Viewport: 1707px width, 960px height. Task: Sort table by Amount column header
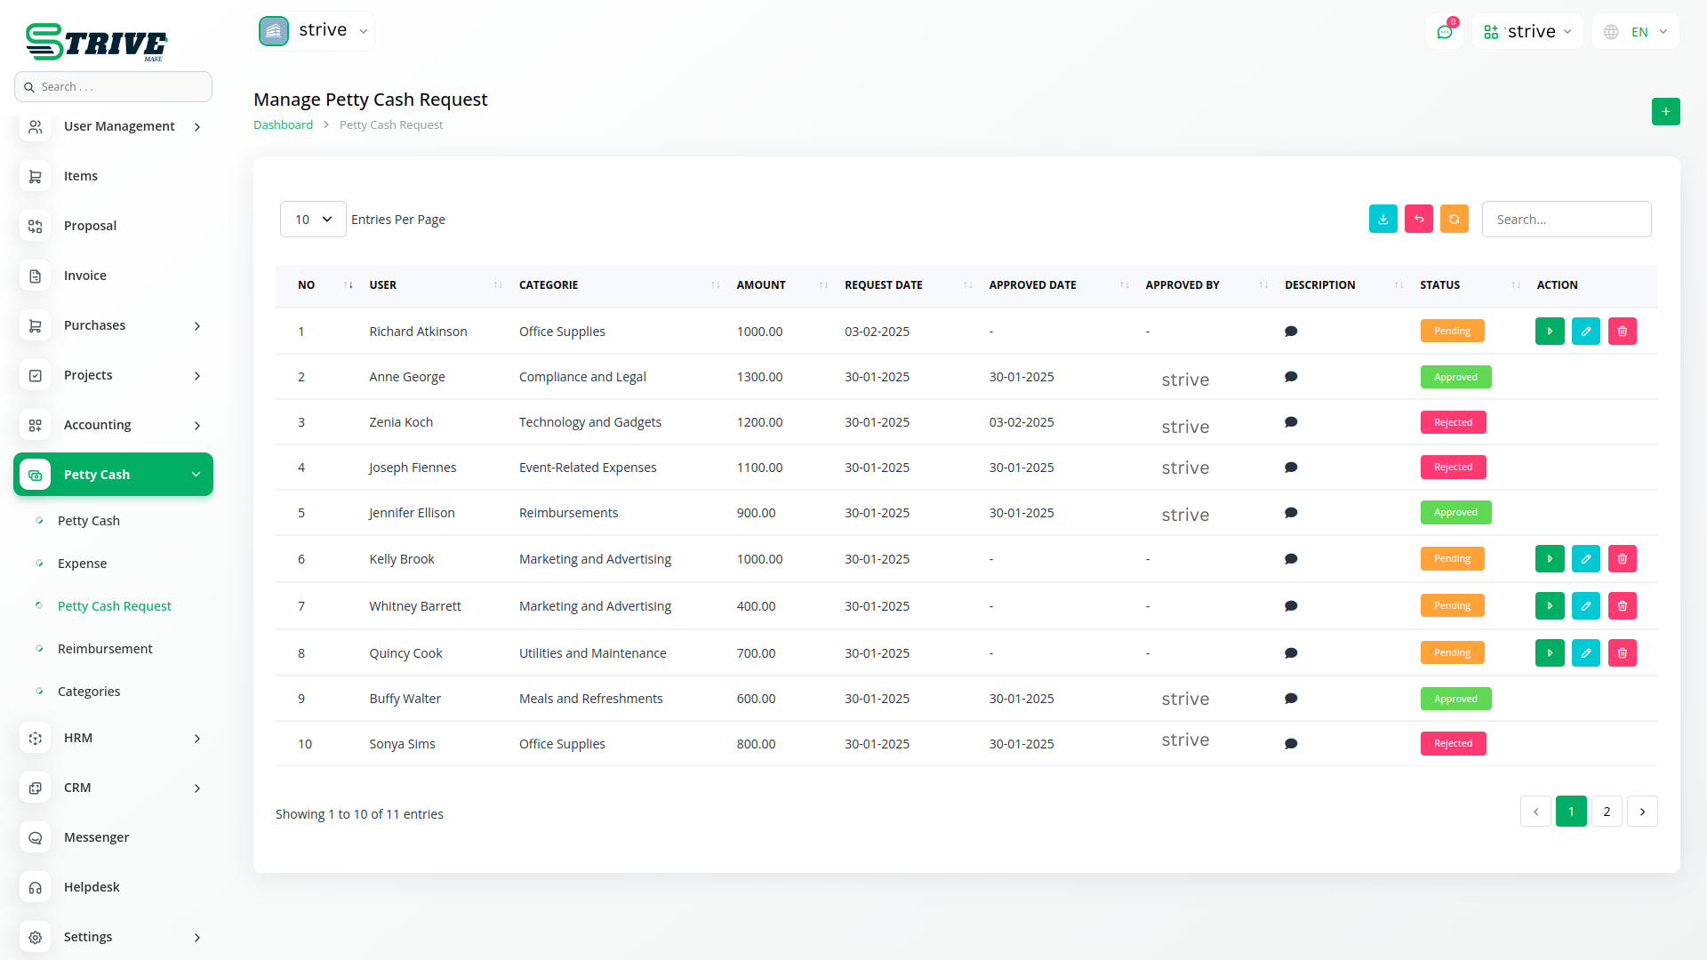pos(761,284)
